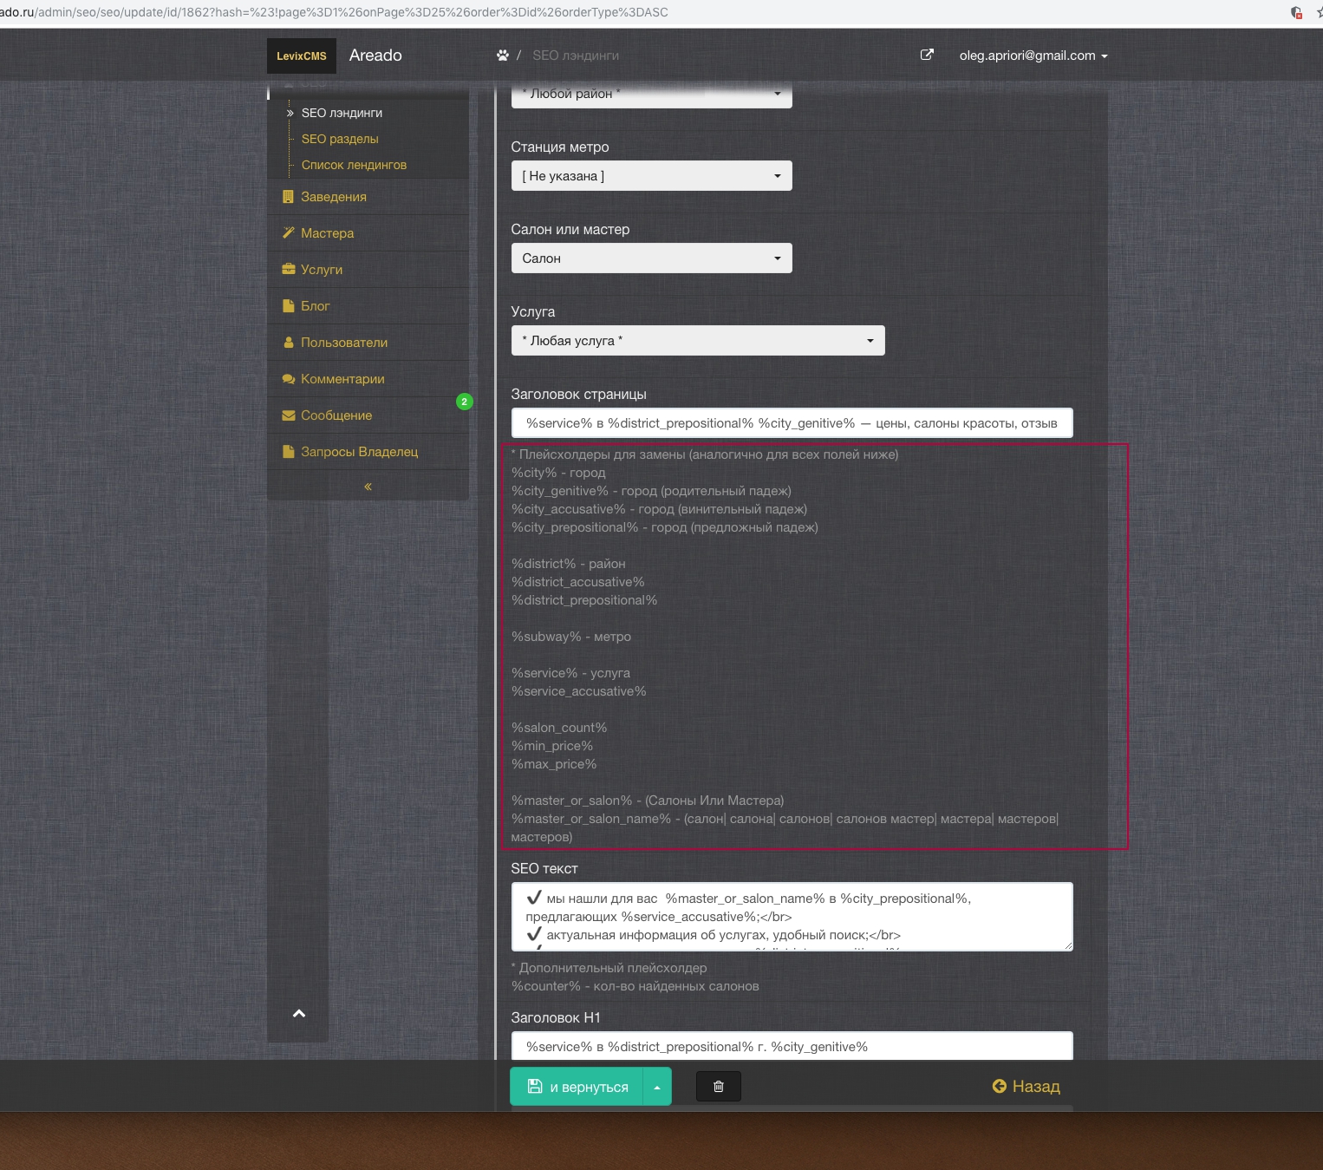Open Пользователи in sidebar menu
The width and height of the screenshot is (1323, 1170).
click(x=343, y=343)
